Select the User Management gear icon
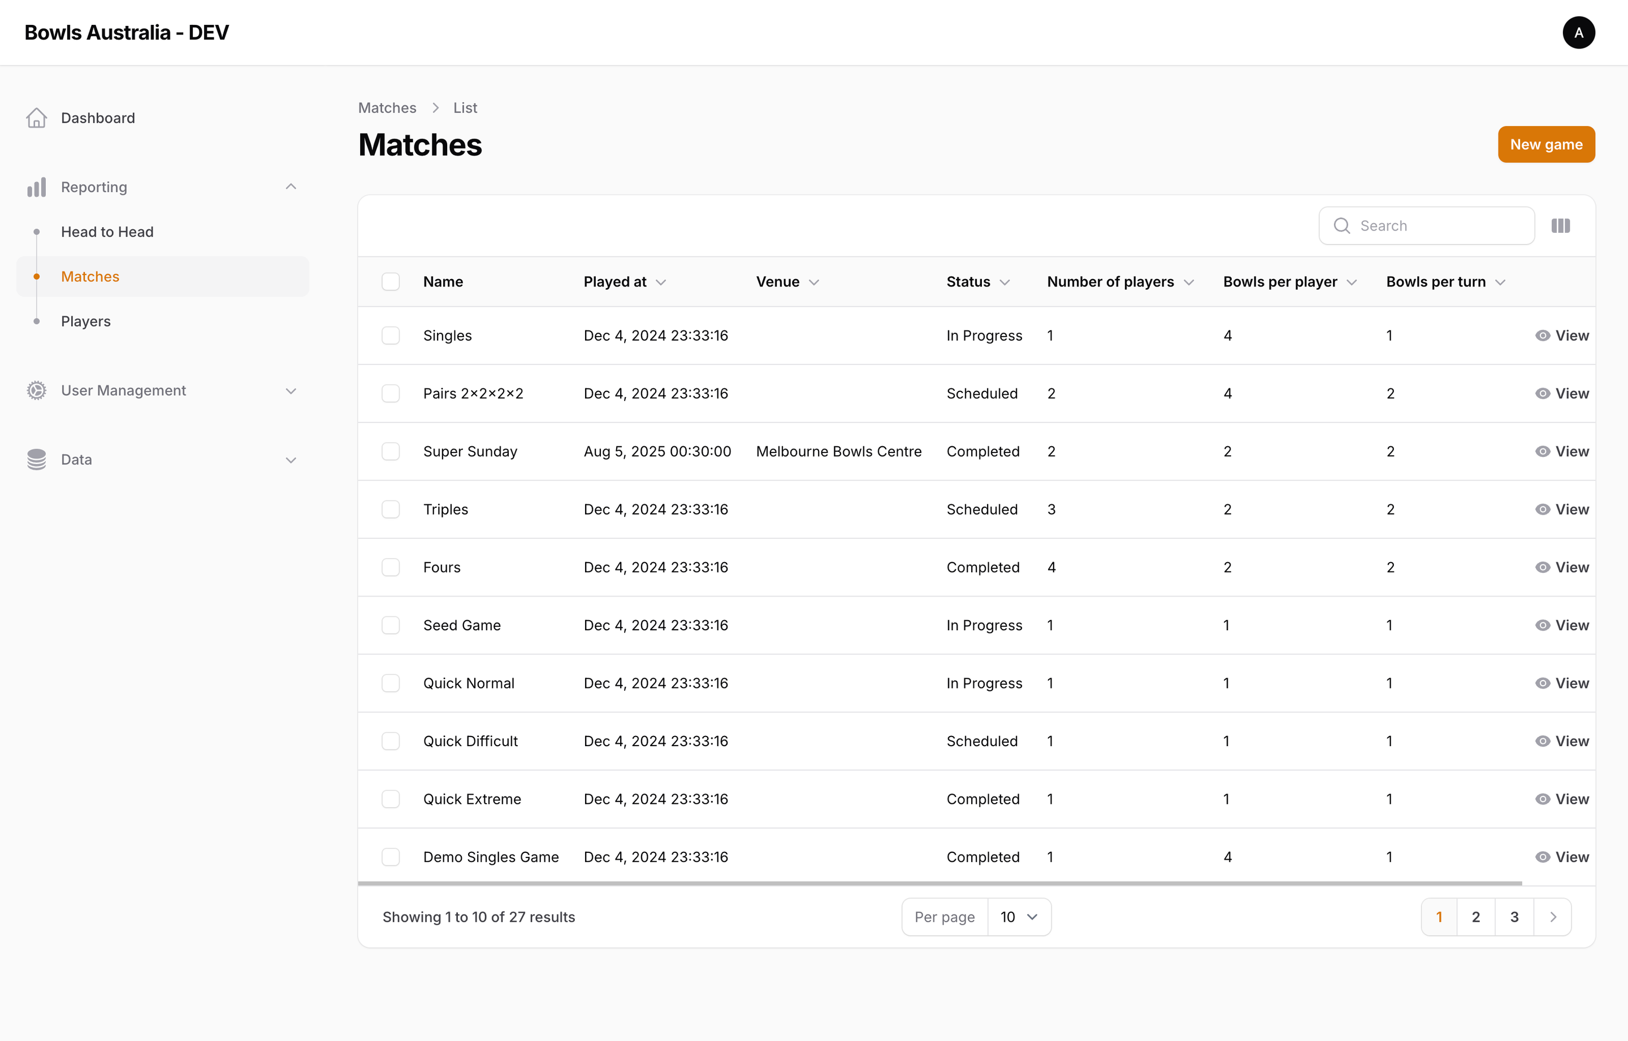Viewport: 1628px width, 1041px height. pos(36,390)
